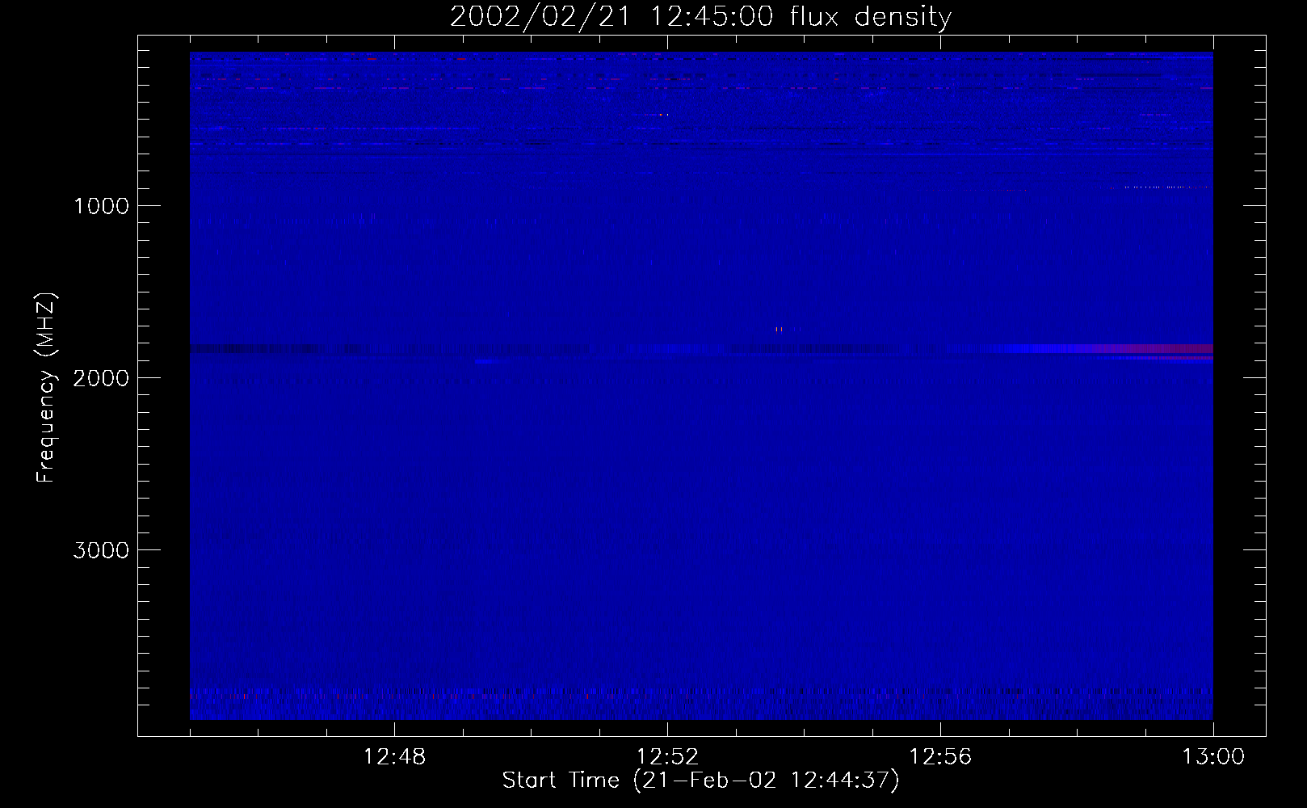1307x808 pixels.
Task: Click the 1000 MHz frequency tick label
Action: [101, 206]
